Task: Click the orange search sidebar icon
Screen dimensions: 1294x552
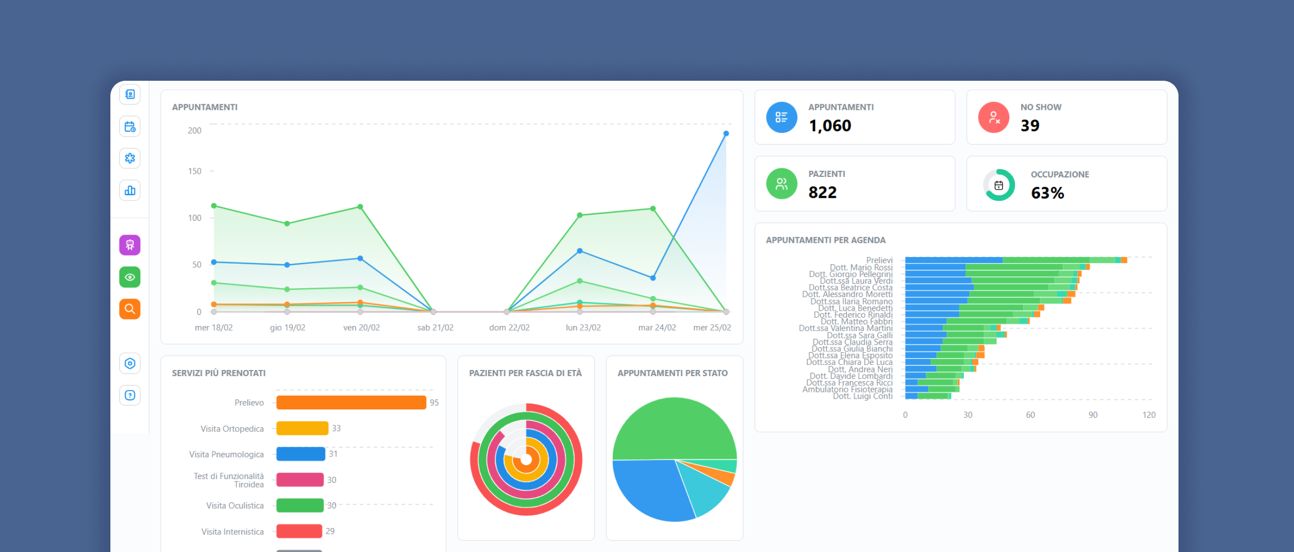Action: tap(130, 309)
